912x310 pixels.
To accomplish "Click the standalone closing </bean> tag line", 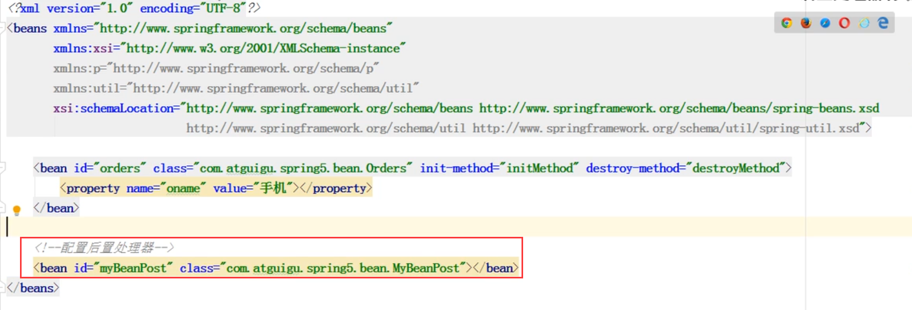I will (x=56, y=208).
